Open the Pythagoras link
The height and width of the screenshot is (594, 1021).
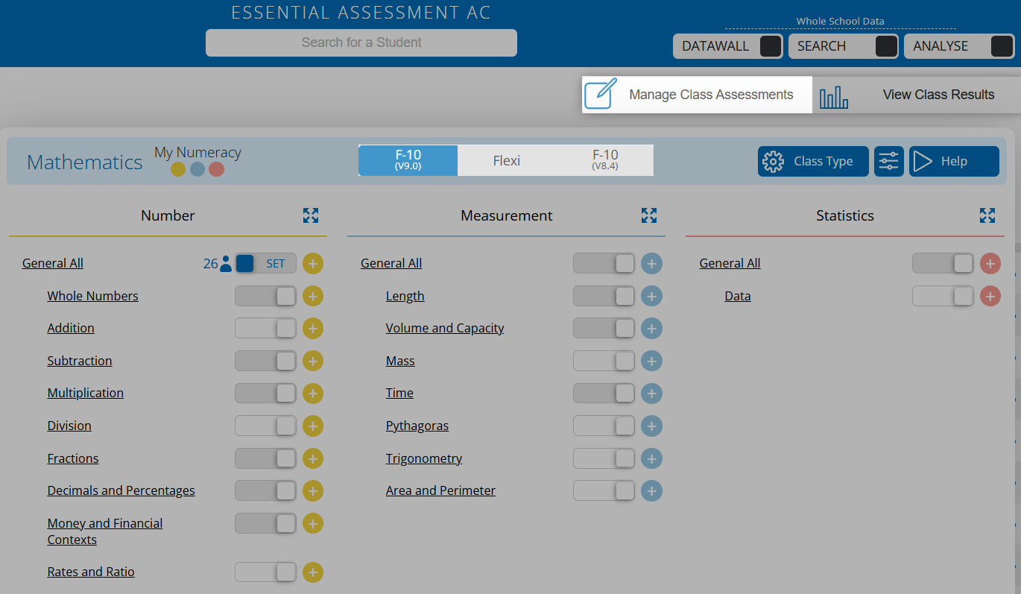point(417,426)
